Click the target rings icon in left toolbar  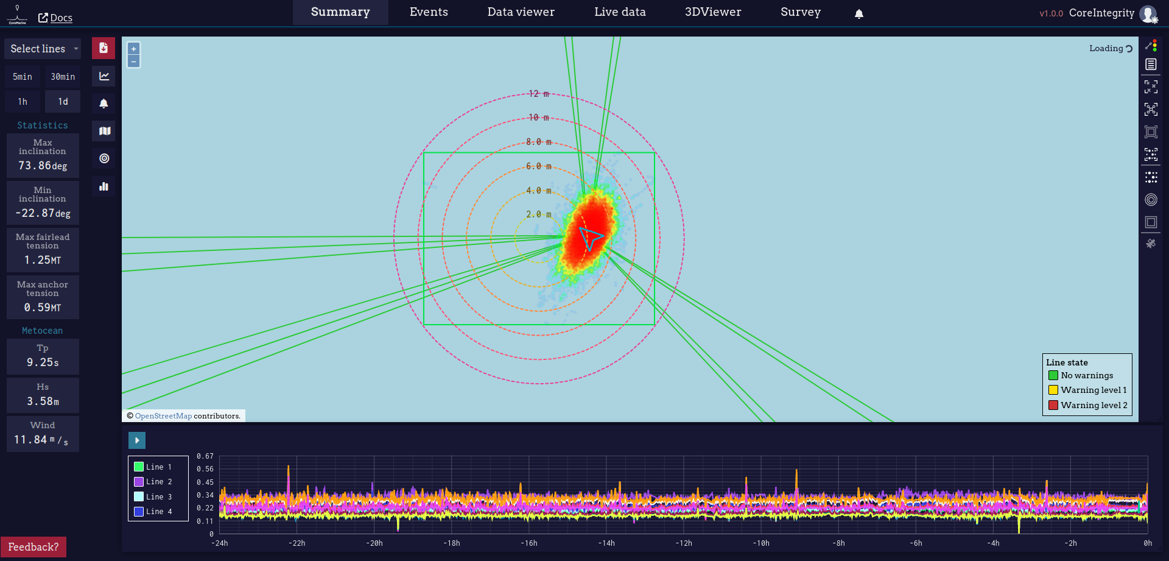click(104, 158)
